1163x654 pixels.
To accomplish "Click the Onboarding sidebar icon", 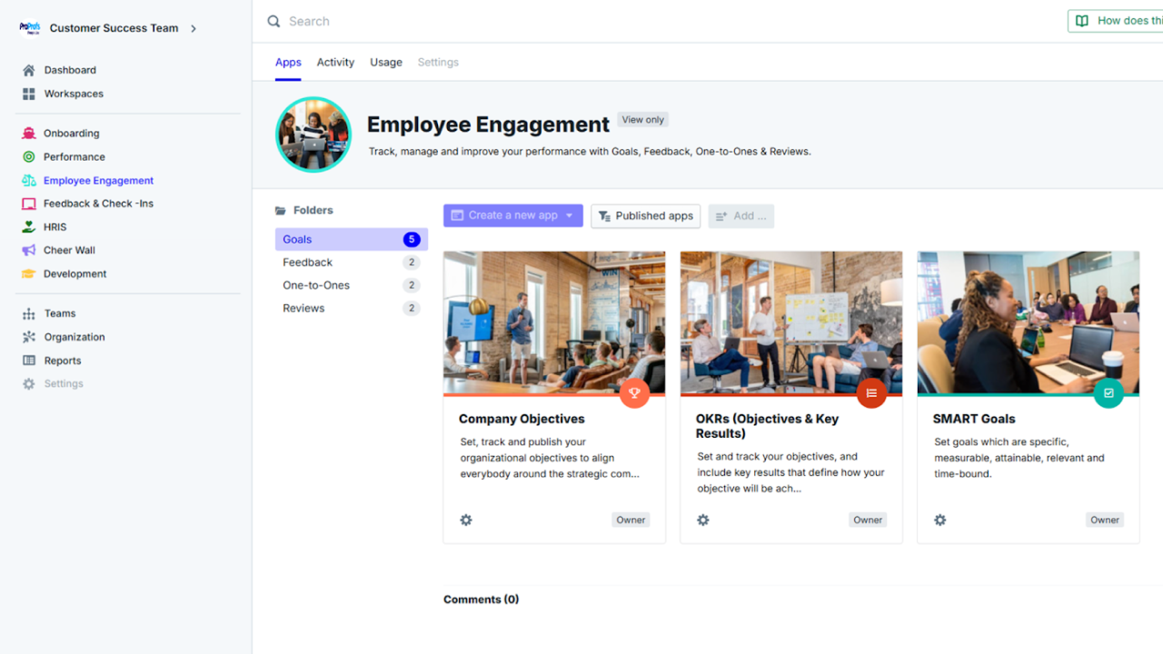I will (x=29, y=134).
